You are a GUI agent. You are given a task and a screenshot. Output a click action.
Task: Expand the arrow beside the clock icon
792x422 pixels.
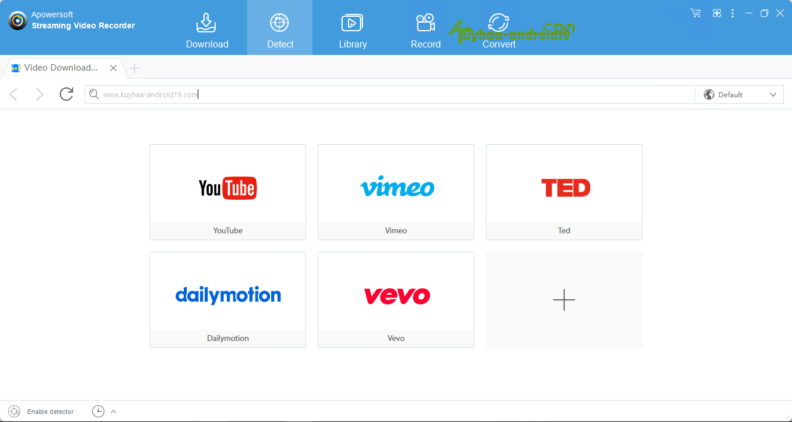[x=114, y=412]
